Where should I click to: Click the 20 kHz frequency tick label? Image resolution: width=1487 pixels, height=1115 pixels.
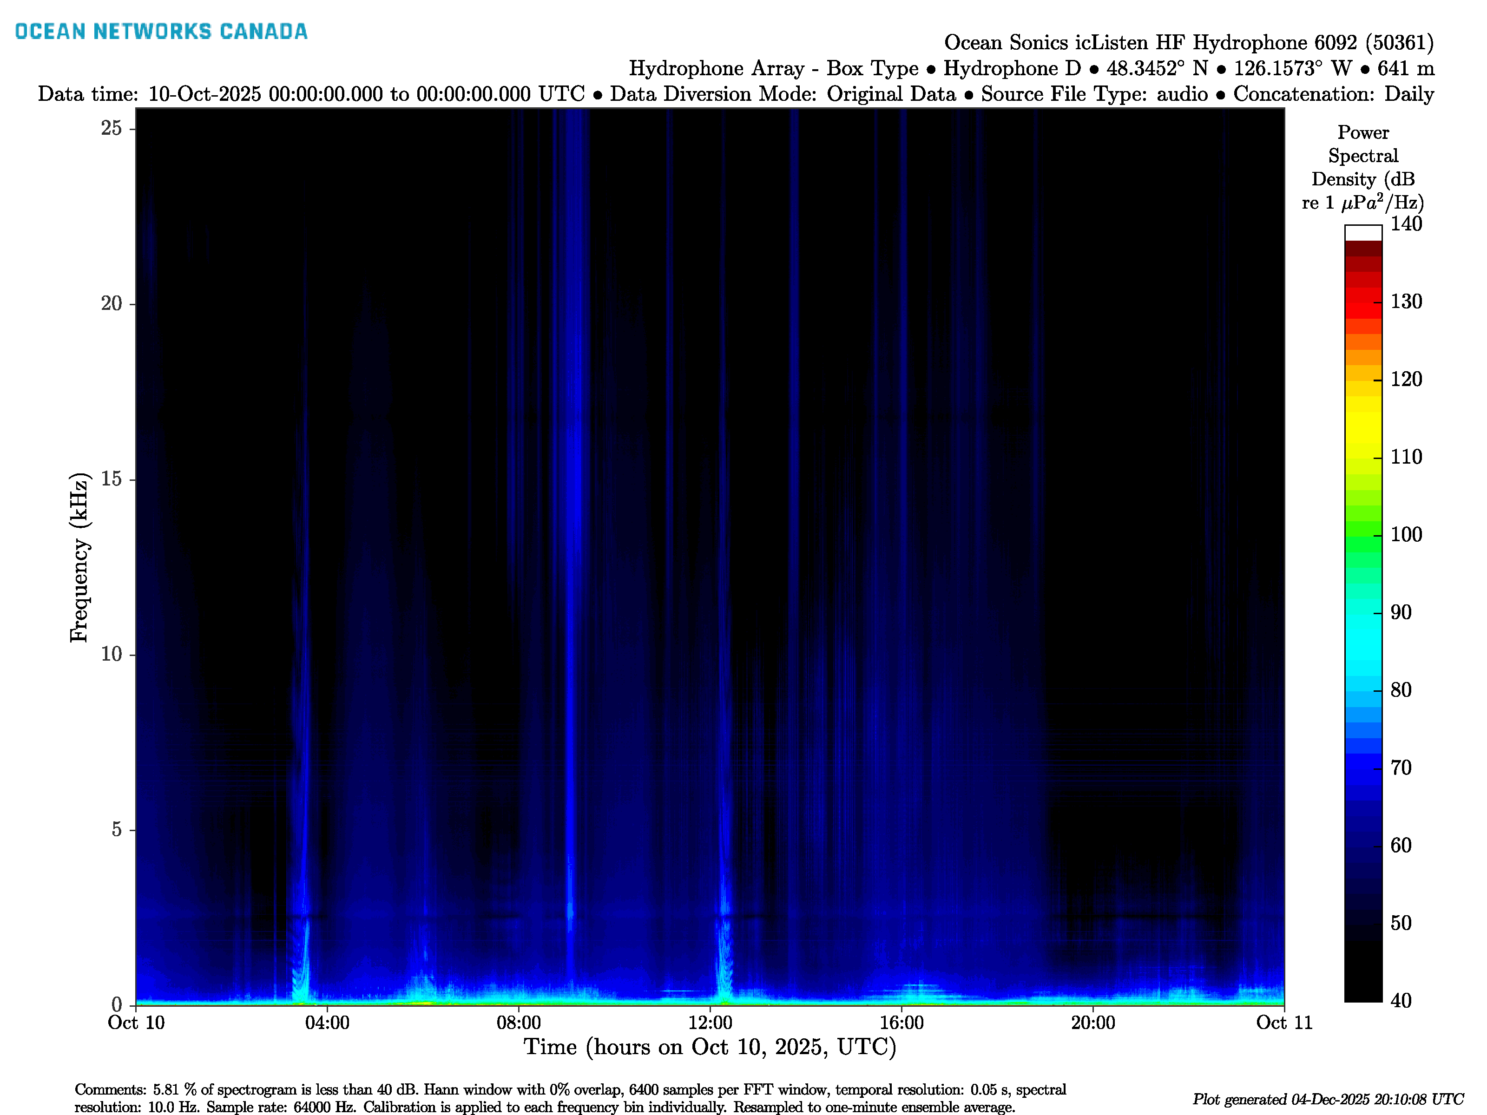(112, 304)
